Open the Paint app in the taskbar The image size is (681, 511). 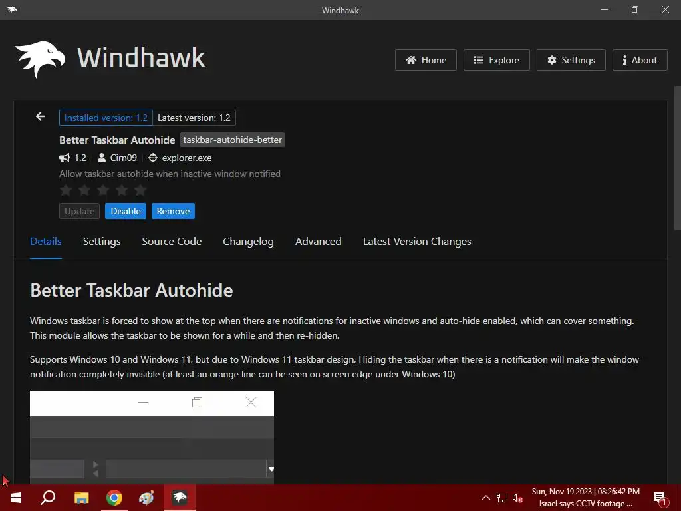pyautogui.click(x=146, y=498)
